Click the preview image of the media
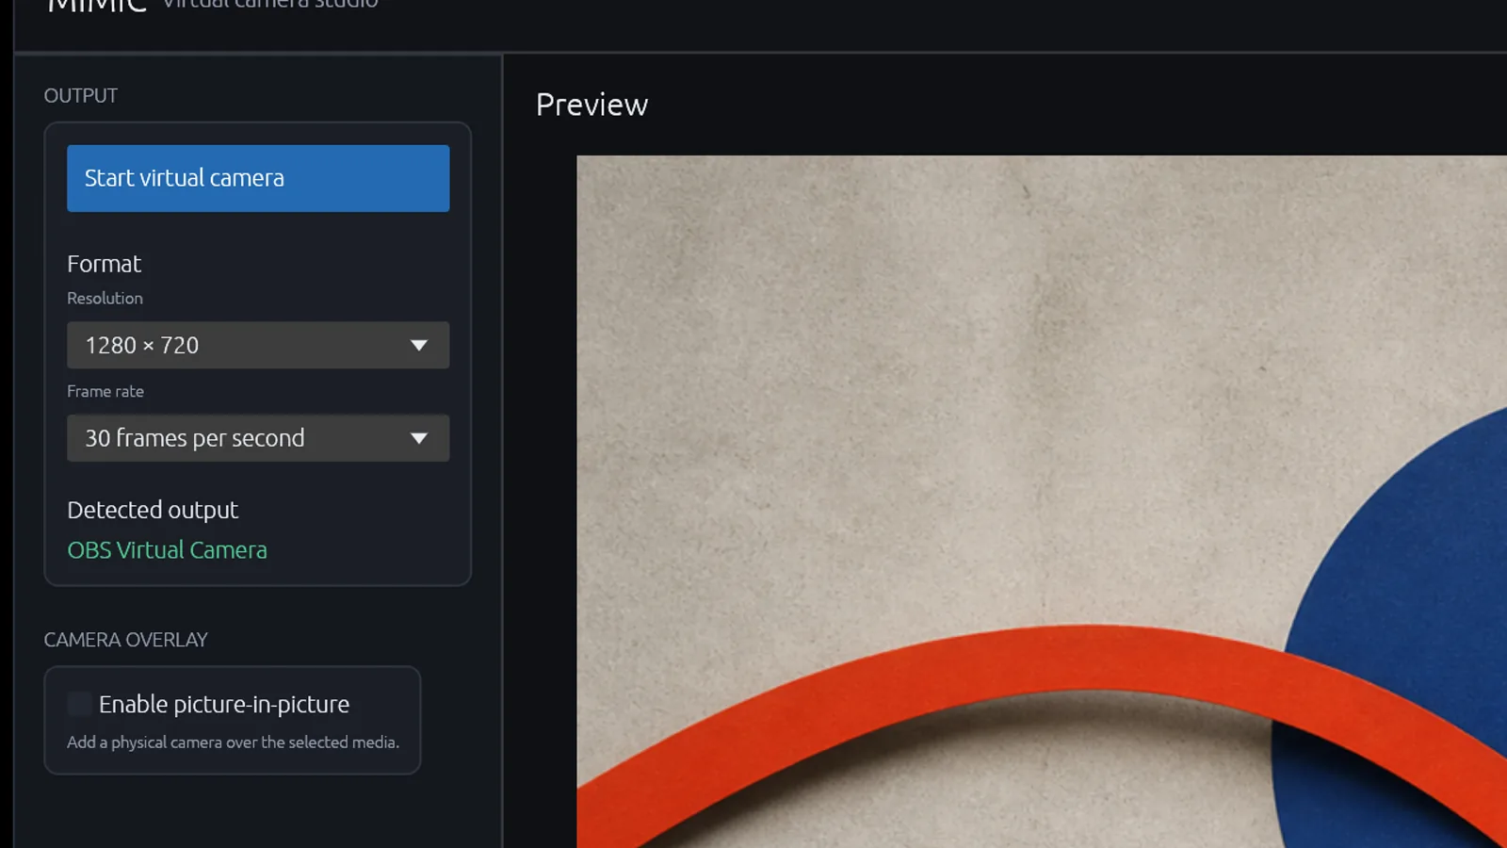The height and width of the screenshot is (848, 1507). tap(1042, 501)
